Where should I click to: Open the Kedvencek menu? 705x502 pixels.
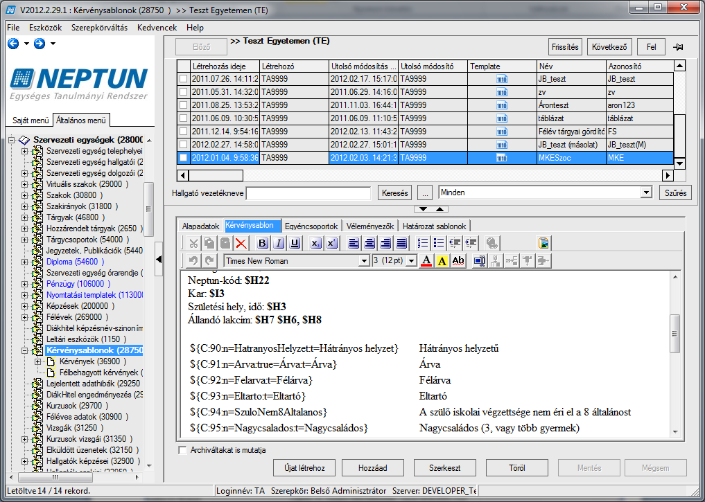[157, 28]
